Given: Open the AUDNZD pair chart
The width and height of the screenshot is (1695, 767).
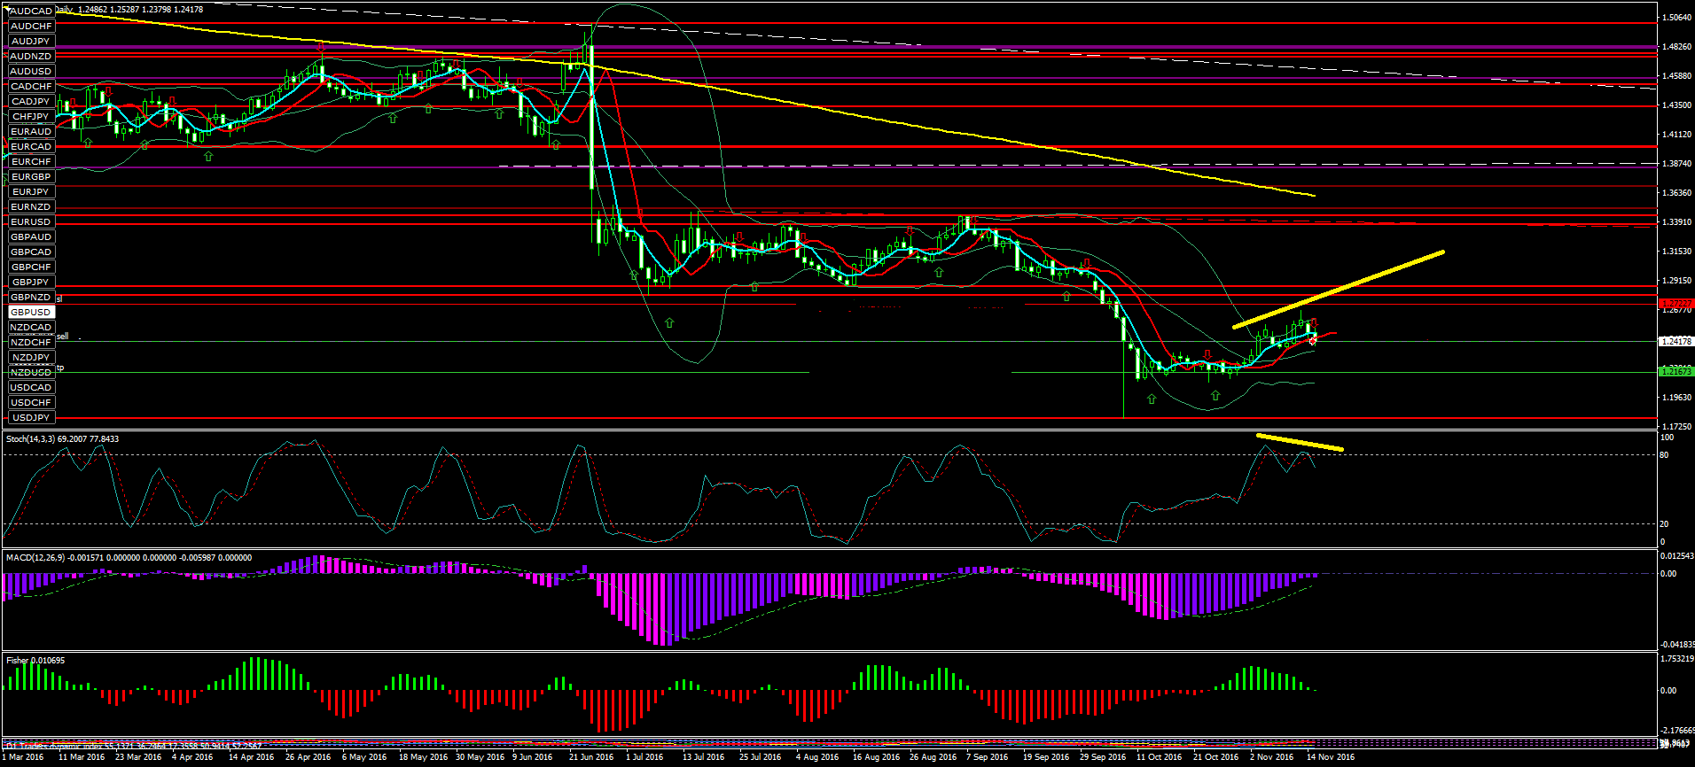Looking at the screenshot, I should point(31,57).
